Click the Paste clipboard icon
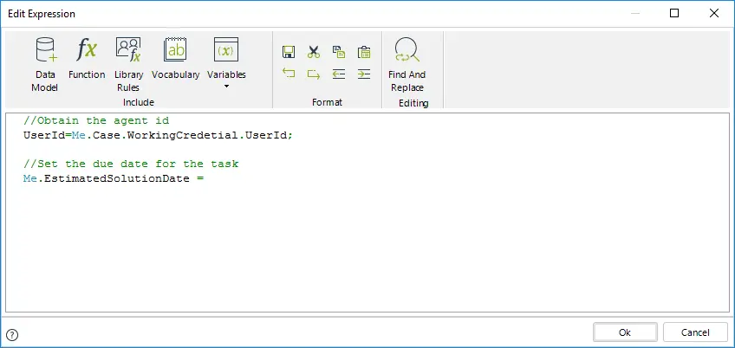Screen dimensions: 735x348 (x=364, y=52)
